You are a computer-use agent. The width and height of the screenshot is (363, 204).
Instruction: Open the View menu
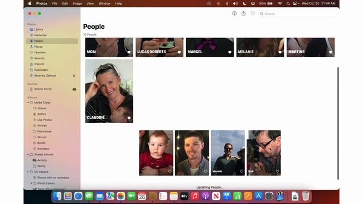90,3
